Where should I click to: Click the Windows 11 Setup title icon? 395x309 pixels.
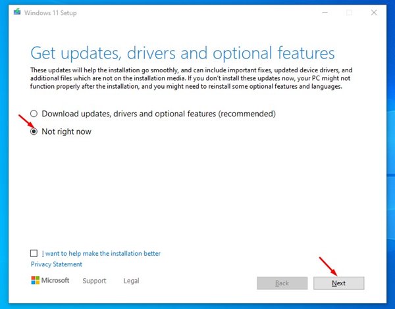coord(17,12)
